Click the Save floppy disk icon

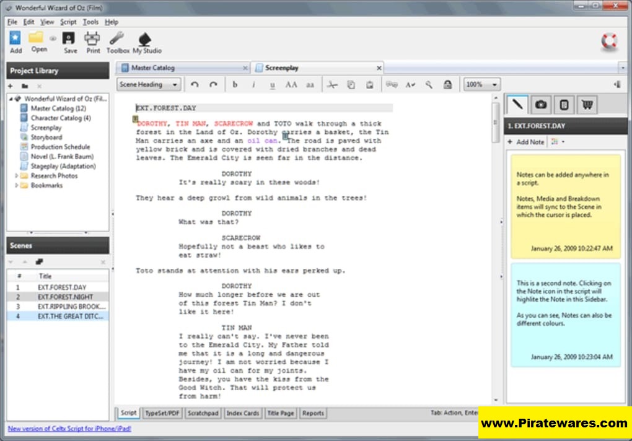click(70, 41)
